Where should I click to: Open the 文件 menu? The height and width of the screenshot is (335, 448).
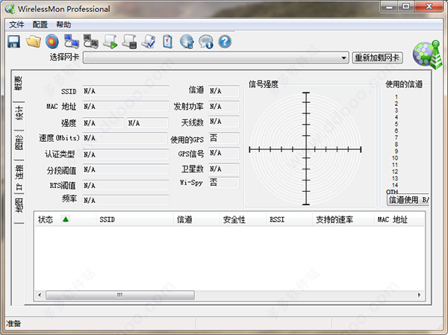16,25
